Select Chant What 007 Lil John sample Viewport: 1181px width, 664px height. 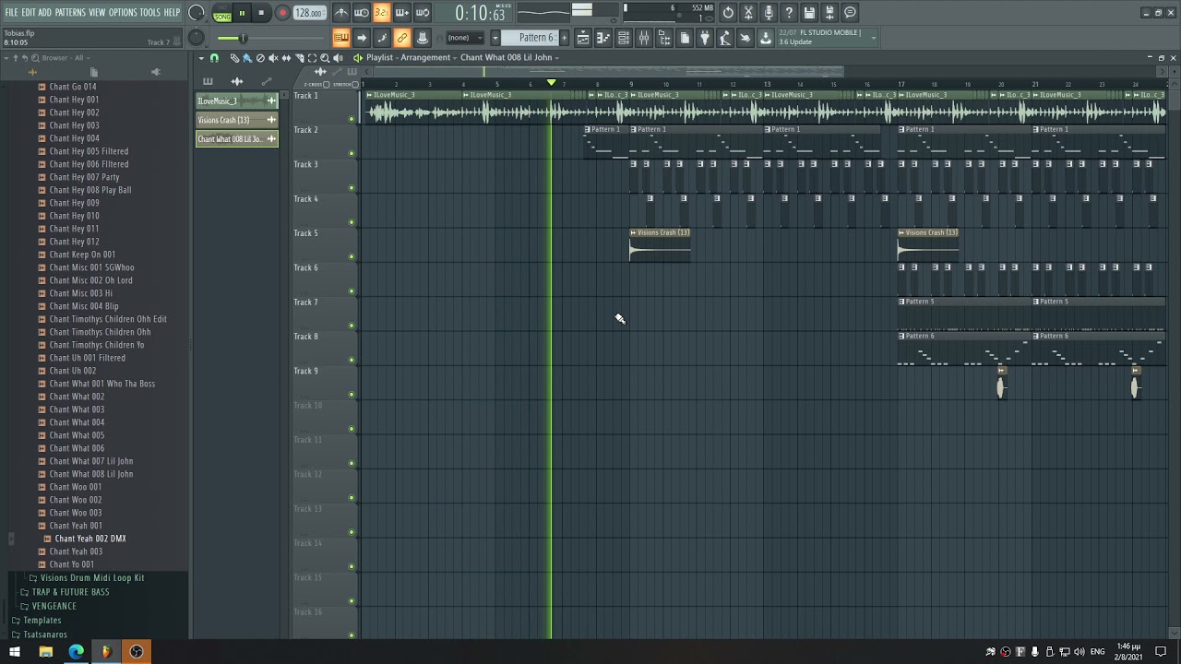coord(91,461)
